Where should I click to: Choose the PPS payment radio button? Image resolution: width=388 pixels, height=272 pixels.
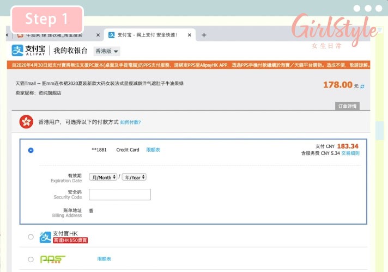point(31,259)
